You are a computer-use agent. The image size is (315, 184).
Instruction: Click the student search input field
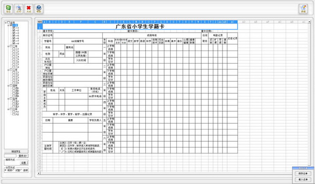click(x=10, y=156)
